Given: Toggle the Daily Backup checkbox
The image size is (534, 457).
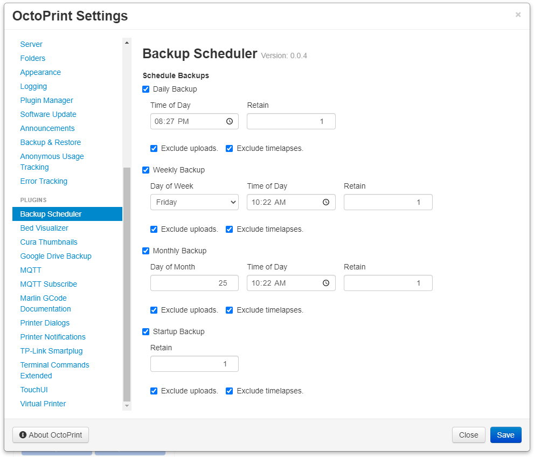Looking at the screenshot, I should point(146,89).
